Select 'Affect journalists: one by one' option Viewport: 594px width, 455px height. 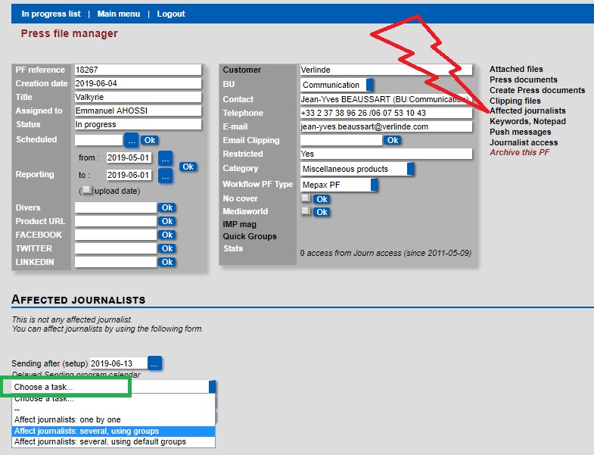coord(67,419)
